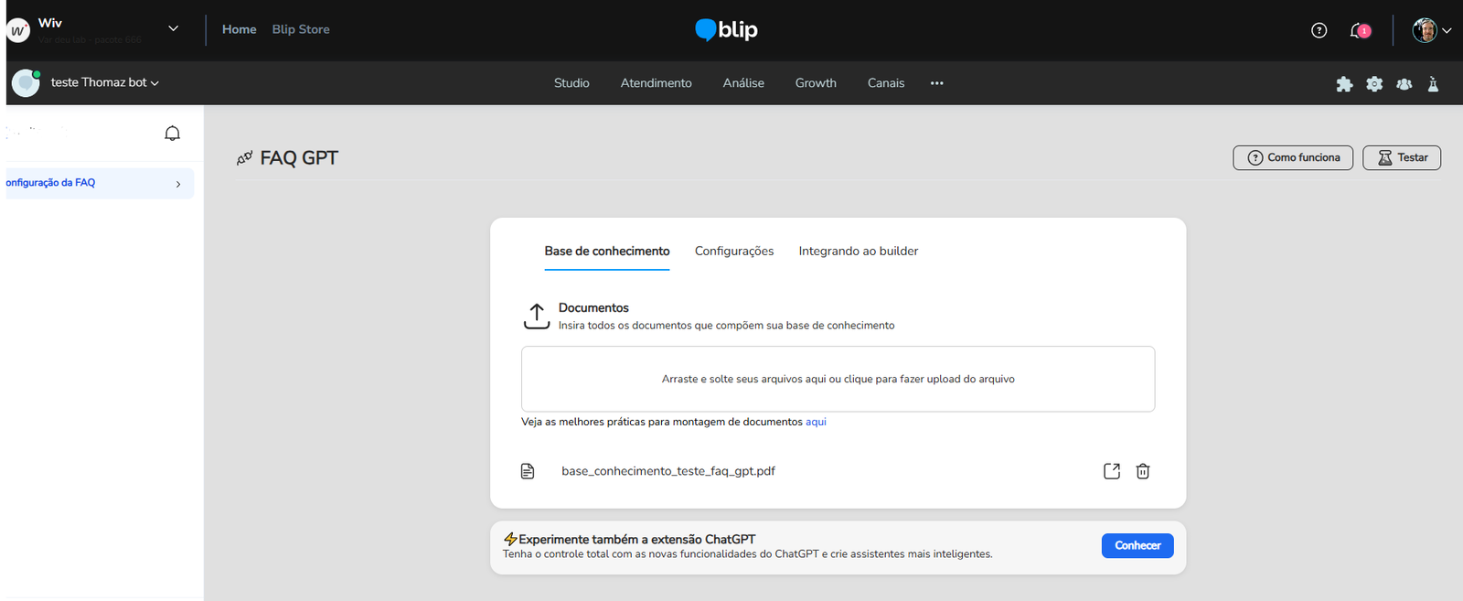Open the Canais menu
1463x601 pixels.
point(886,83)
